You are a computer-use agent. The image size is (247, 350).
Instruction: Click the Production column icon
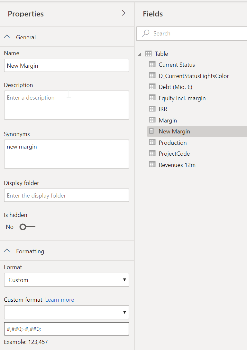(152, 142)
